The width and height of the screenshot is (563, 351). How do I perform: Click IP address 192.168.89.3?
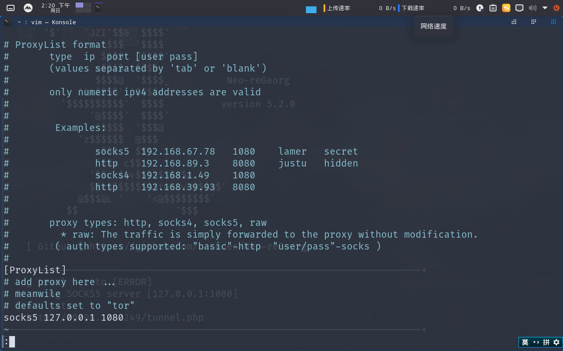point(175,163)
